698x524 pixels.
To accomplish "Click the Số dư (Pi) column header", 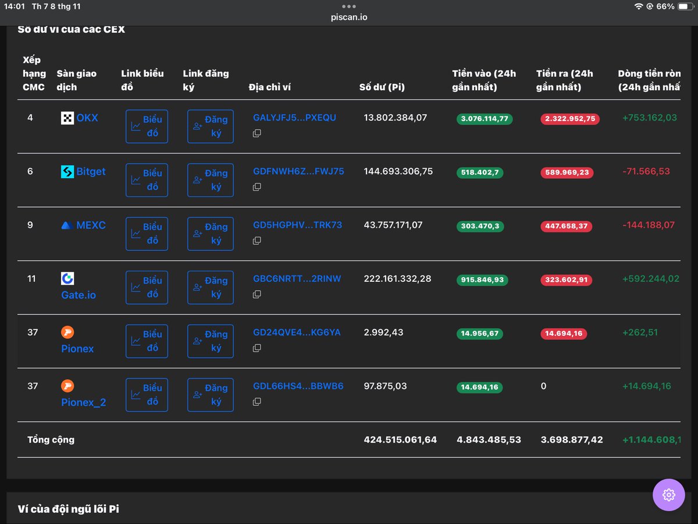I will pos(382,87).
